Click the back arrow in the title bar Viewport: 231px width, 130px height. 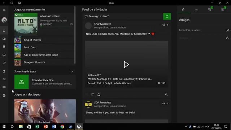click(x=4, y=3)
